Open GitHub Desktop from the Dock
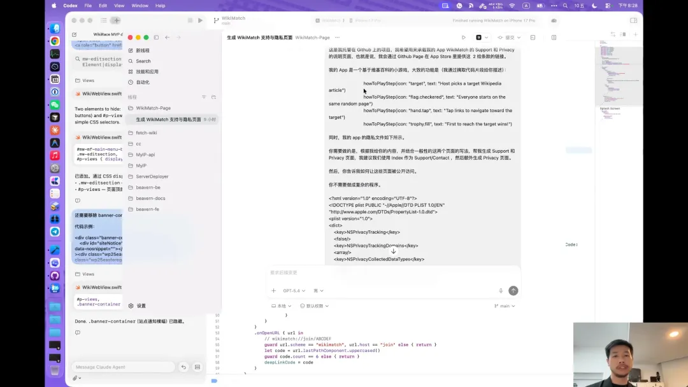 click(55, 276)
